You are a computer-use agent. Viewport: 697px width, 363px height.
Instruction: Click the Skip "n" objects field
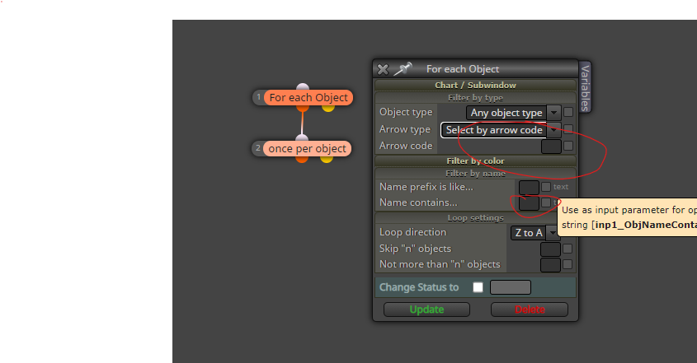point(550,249)
